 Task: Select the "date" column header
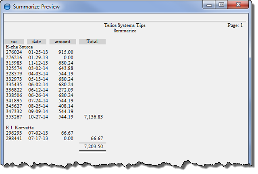[x=37, y=41]
